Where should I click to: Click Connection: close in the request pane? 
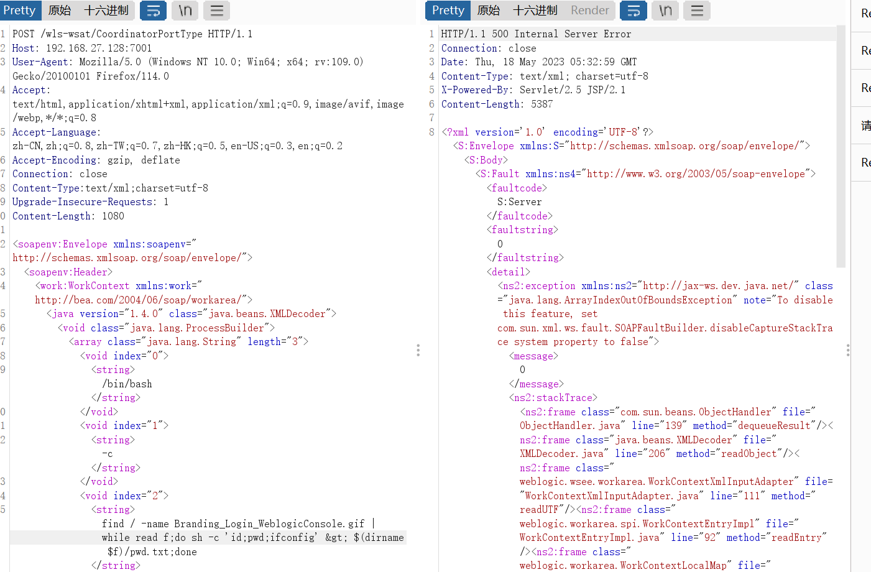60,174
